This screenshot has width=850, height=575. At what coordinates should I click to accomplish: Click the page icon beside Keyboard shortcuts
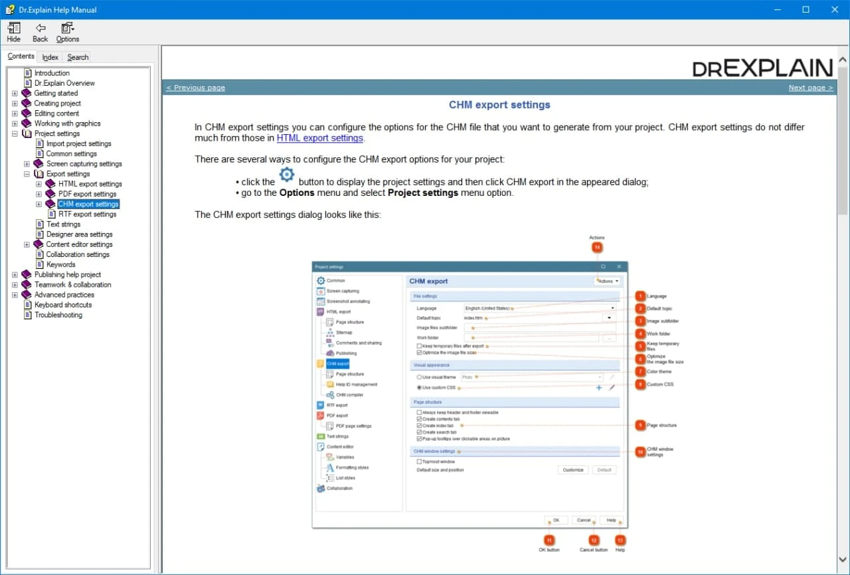point(28,305)
